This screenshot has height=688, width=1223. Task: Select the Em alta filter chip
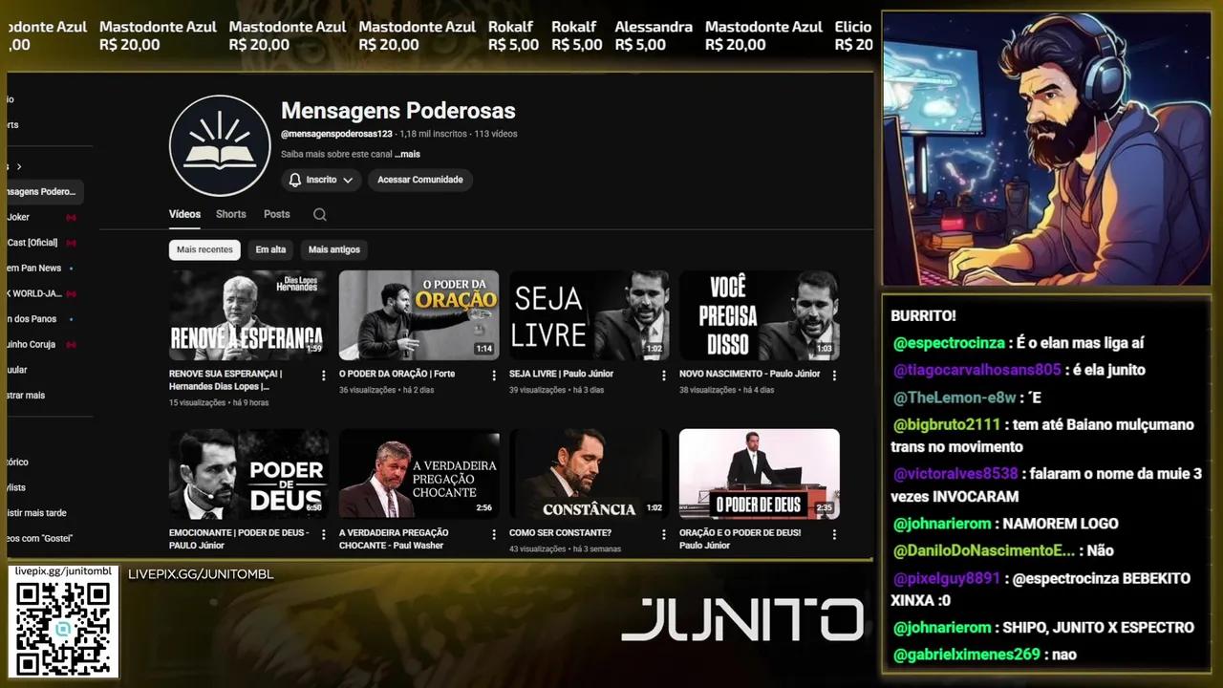[x=271, y=249]
